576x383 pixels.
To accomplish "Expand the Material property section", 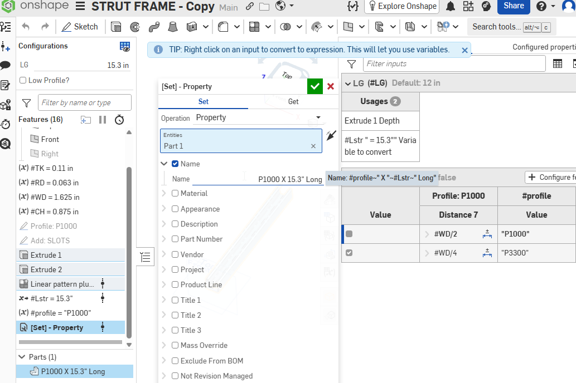I will click(x=164, y=193).
